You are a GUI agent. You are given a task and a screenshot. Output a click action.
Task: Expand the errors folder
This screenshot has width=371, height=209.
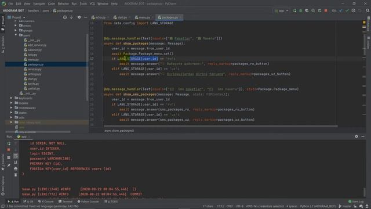(16, 26)
